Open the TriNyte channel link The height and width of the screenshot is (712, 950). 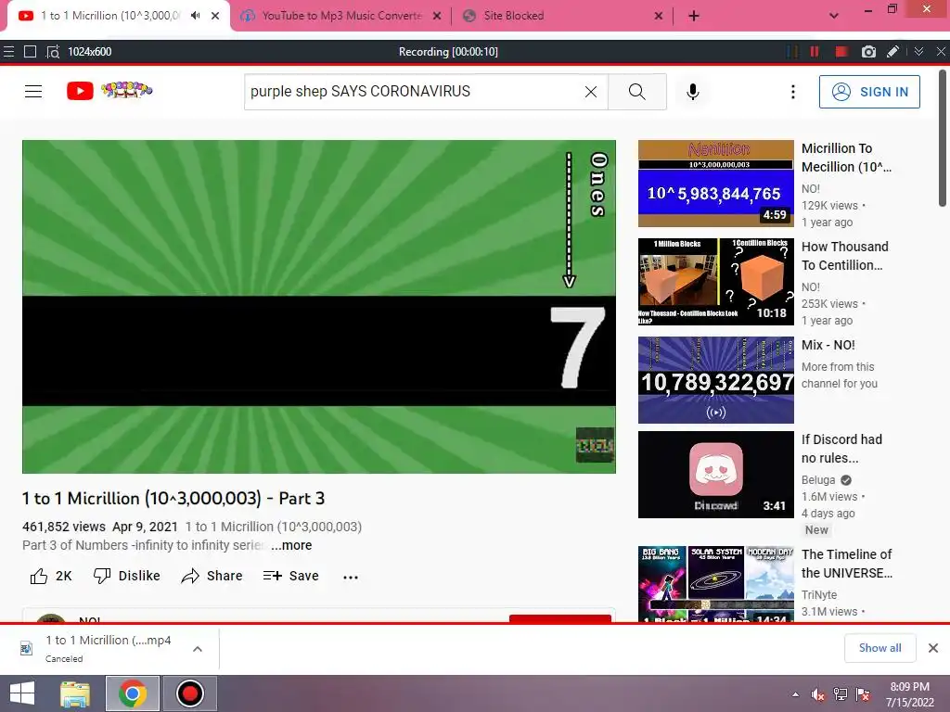819,594
